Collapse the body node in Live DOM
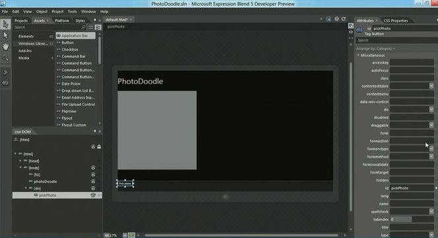Image resolution: width=438 pixels, height=238 pixels. coord(20,168)
